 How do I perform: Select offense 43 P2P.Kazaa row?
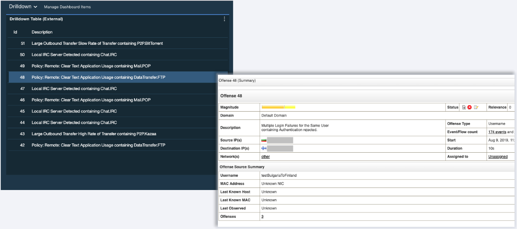point(94,134)
